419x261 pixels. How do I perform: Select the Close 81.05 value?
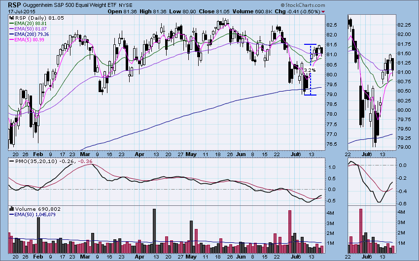click(x=214, y=11)
